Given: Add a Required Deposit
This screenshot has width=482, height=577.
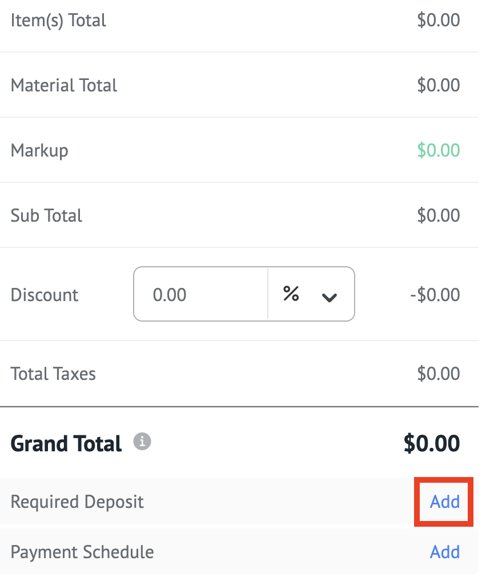Looking at the screenshot, I should pos(445,502).
